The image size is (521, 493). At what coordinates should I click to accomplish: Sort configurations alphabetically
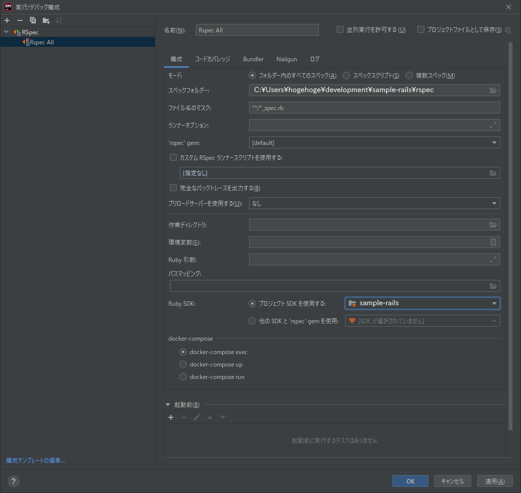coord(59,20)
